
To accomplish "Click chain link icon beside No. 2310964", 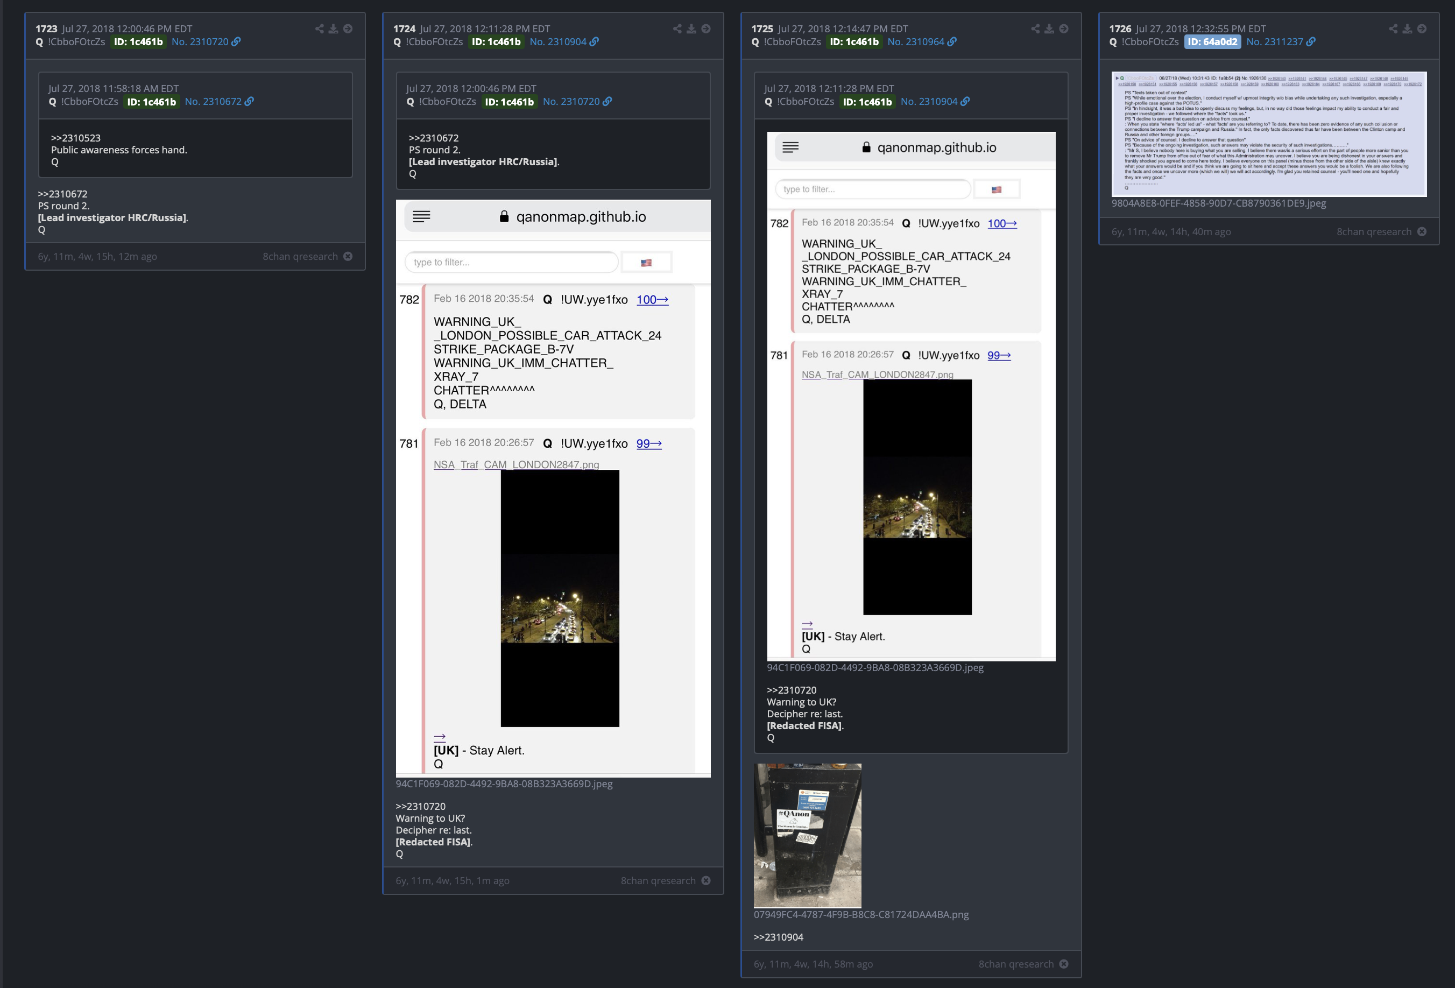I will [x=952, y=42].
